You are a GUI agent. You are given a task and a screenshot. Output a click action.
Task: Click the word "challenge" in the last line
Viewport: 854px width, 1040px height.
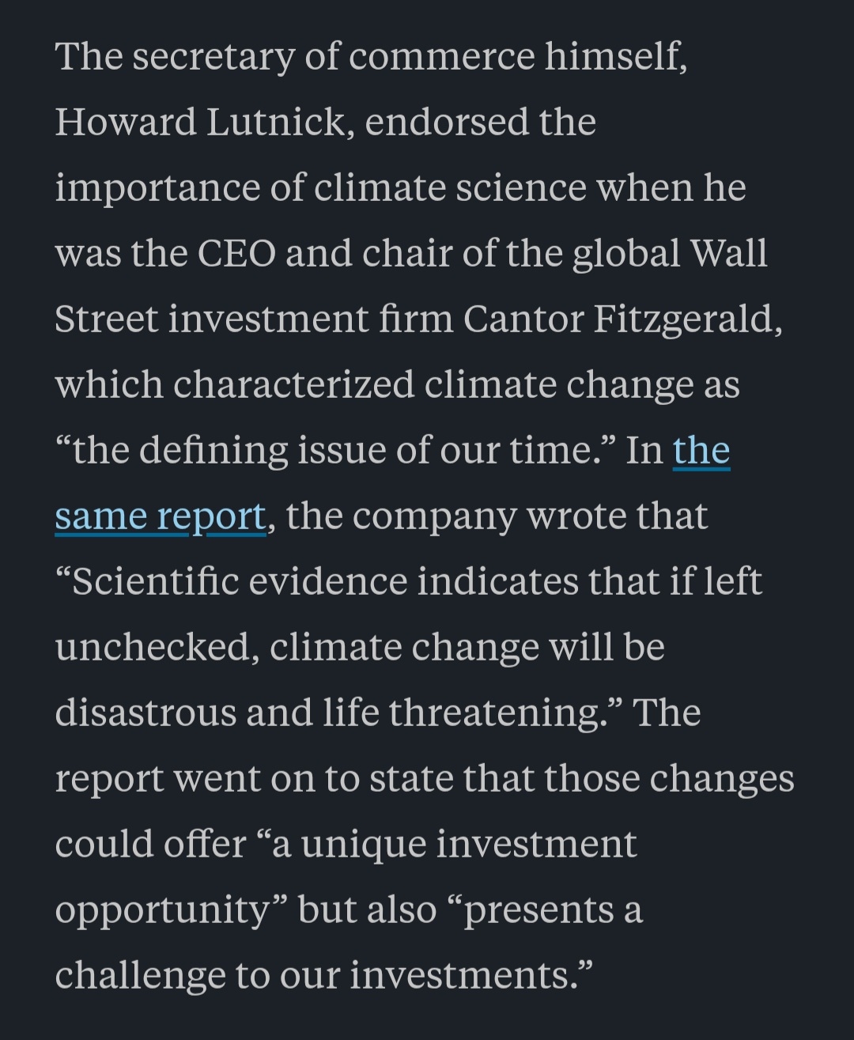pos(140,975)
